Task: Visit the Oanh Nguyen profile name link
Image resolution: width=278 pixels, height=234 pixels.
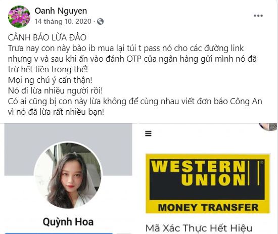Action: point(61,11)
